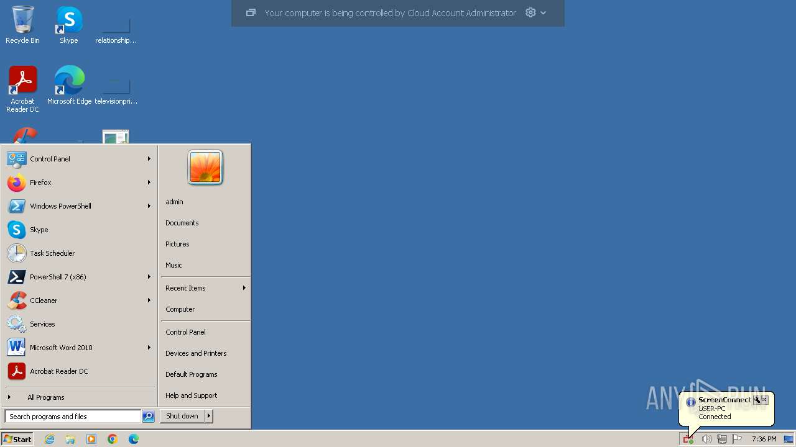Image resolution: width=796 pixels, height=447 pixels.
Task: Open Shut down options arrow
Action: coord(209,416)
